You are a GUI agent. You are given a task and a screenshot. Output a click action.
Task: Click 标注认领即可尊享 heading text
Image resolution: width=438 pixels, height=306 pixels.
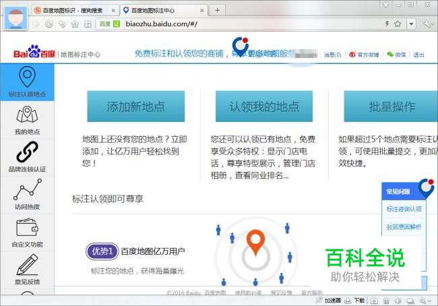[x=108, y=199]
